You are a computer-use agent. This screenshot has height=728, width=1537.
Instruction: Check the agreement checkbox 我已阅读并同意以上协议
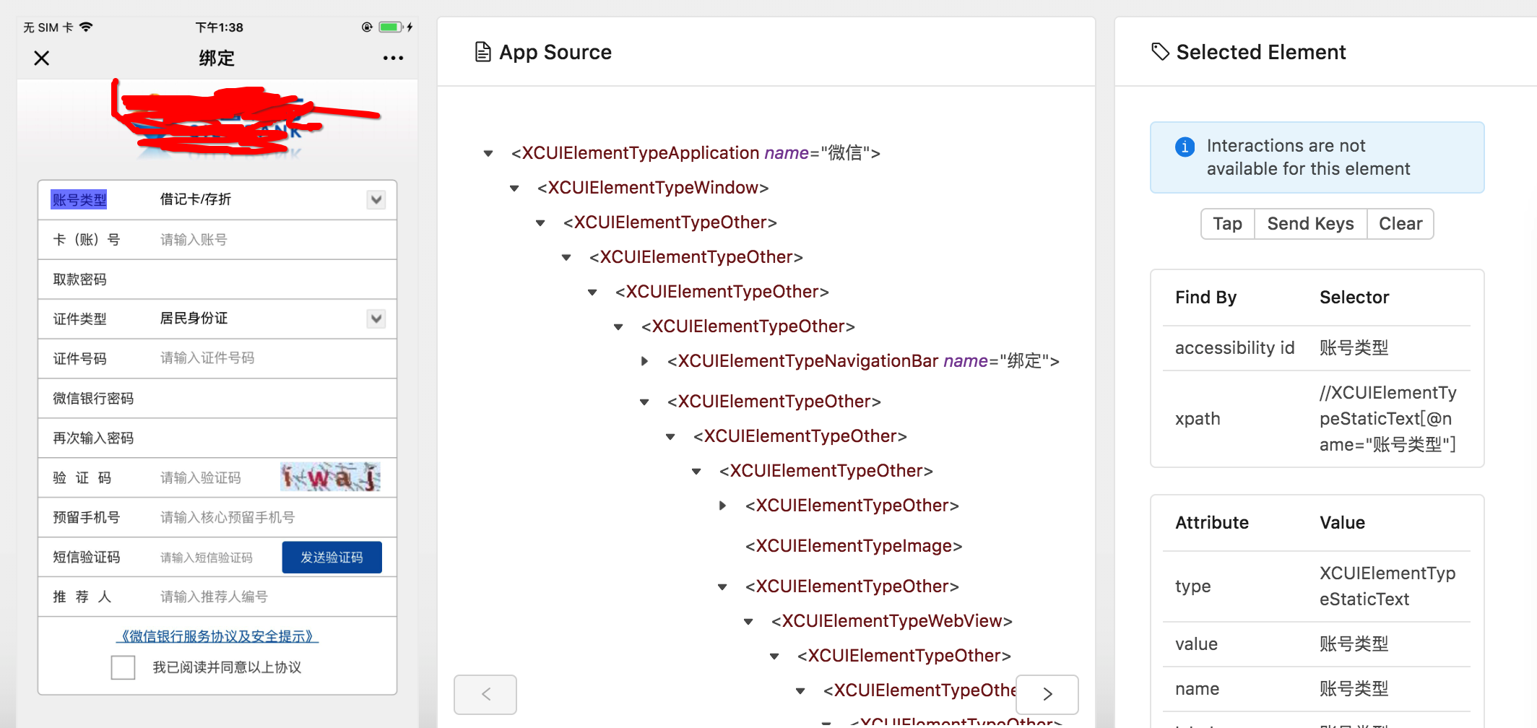coord(123,667)
